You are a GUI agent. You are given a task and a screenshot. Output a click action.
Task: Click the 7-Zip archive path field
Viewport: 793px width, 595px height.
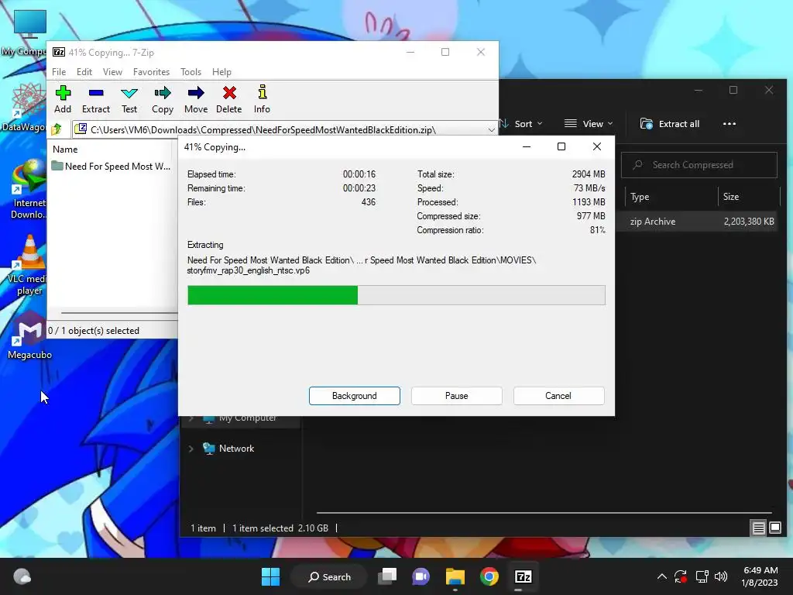coord(284,130)
